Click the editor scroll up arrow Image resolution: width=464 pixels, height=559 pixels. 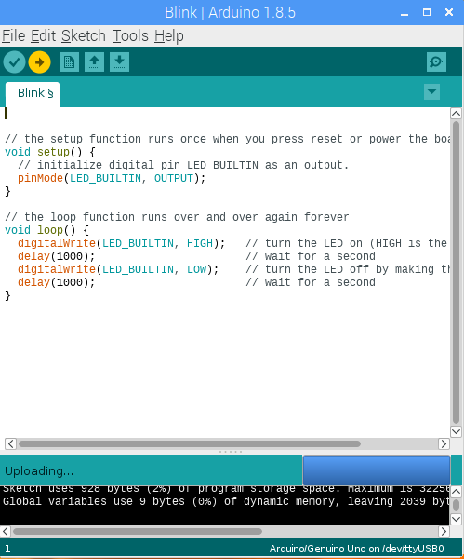tap(456, 114)
